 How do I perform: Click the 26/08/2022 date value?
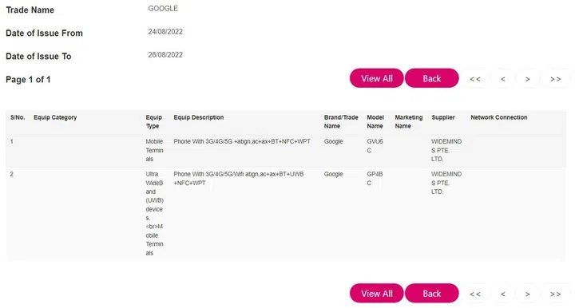coord(165,54)
